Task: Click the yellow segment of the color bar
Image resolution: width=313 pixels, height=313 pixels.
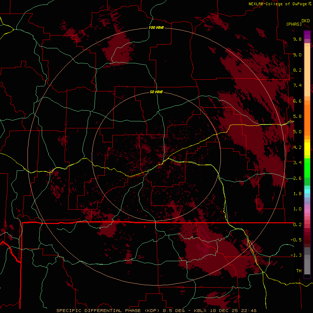Action: (x=307, y=149)
